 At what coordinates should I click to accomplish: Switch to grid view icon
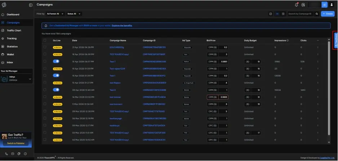pos(283,14)
